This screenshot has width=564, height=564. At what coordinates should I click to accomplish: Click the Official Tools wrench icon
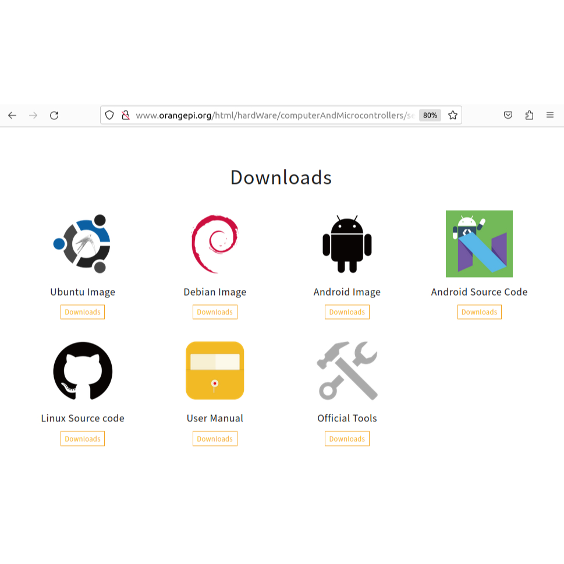pyautogui.click(x=347, y=371)
